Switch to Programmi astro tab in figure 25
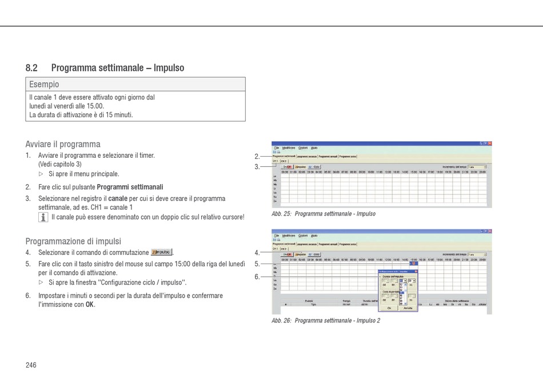The height and width of the screenshot is (383, 543). click(348, 157)
